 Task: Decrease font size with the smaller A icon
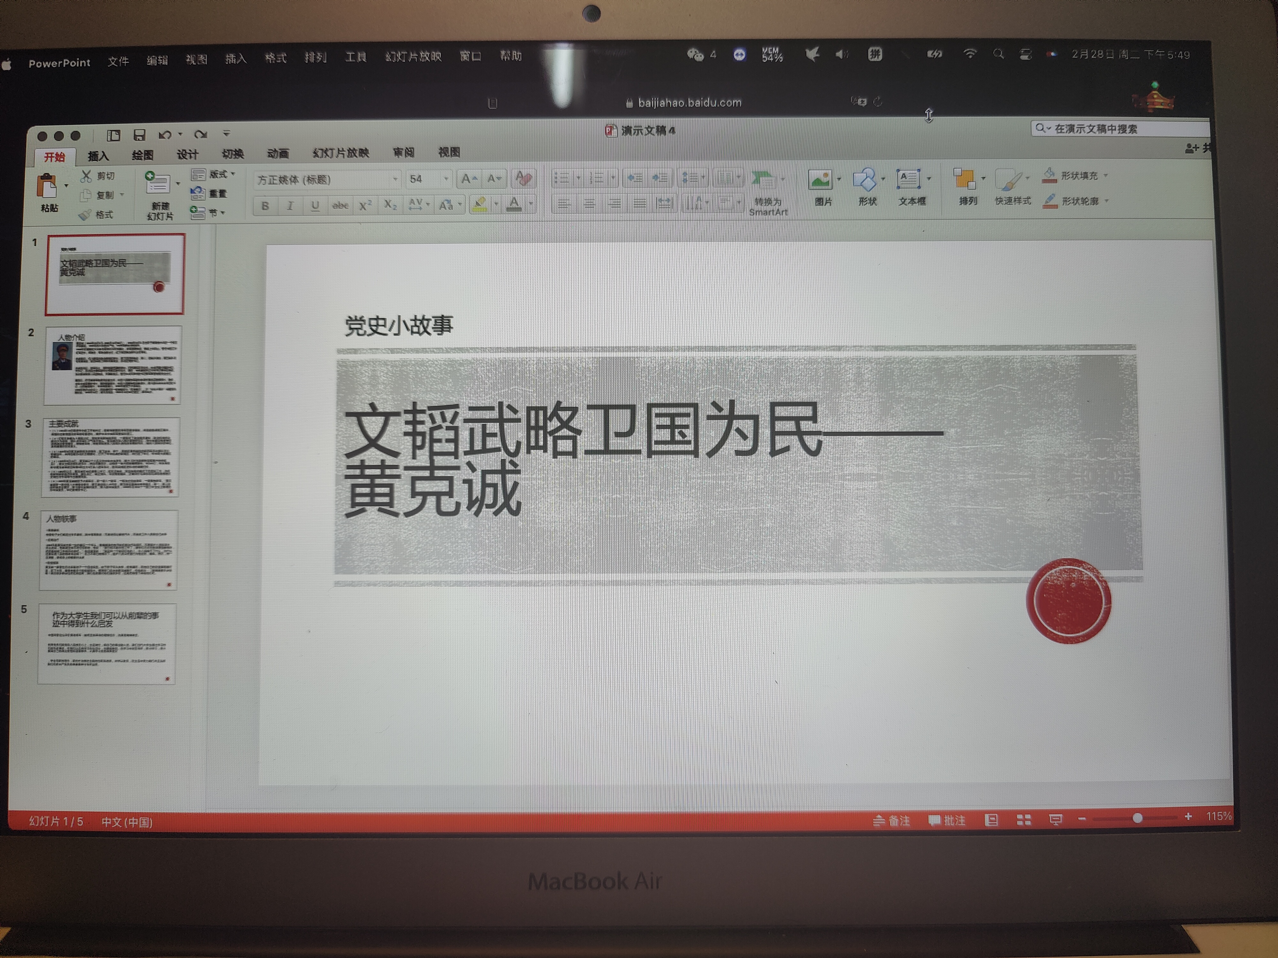[494, 179]
